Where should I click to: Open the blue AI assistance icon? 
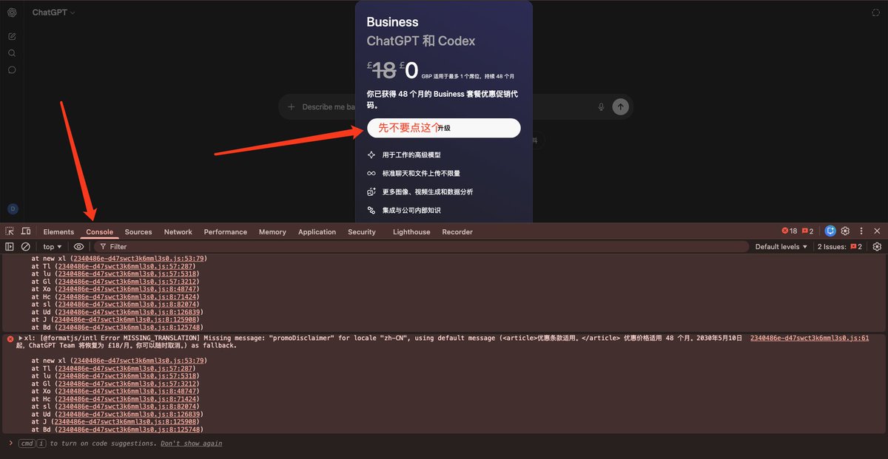pyautogui.click(x=830, y=231)
